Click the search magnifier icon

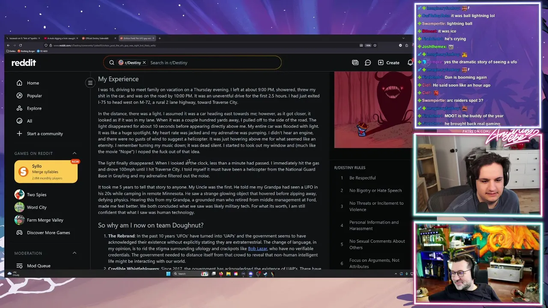click(x=112, y=62)
